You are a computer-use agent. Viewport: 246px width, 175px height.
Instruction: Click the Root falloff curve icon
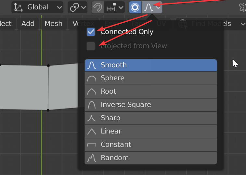coord(92,92)
